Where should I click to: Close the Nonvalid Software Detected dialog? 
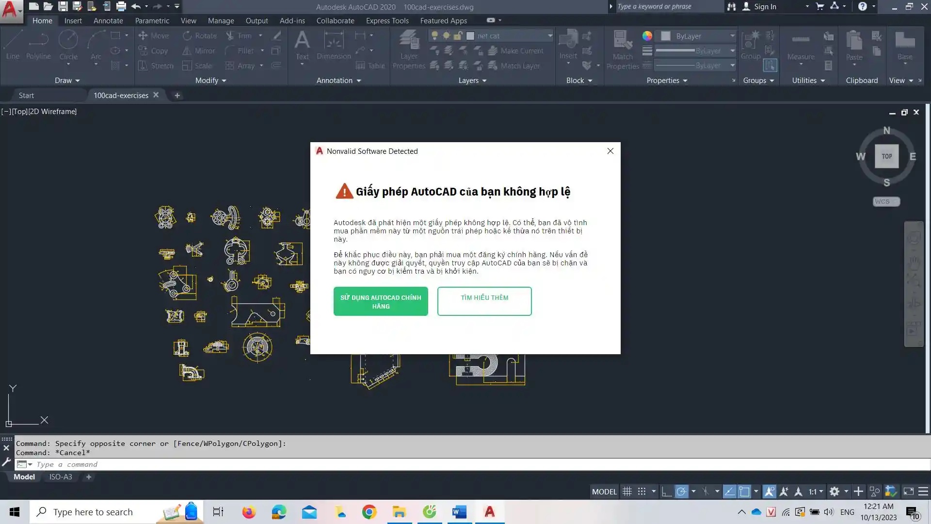coord(610,151)
